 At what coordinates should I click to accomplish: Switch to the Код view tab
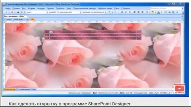click(33, 89)
